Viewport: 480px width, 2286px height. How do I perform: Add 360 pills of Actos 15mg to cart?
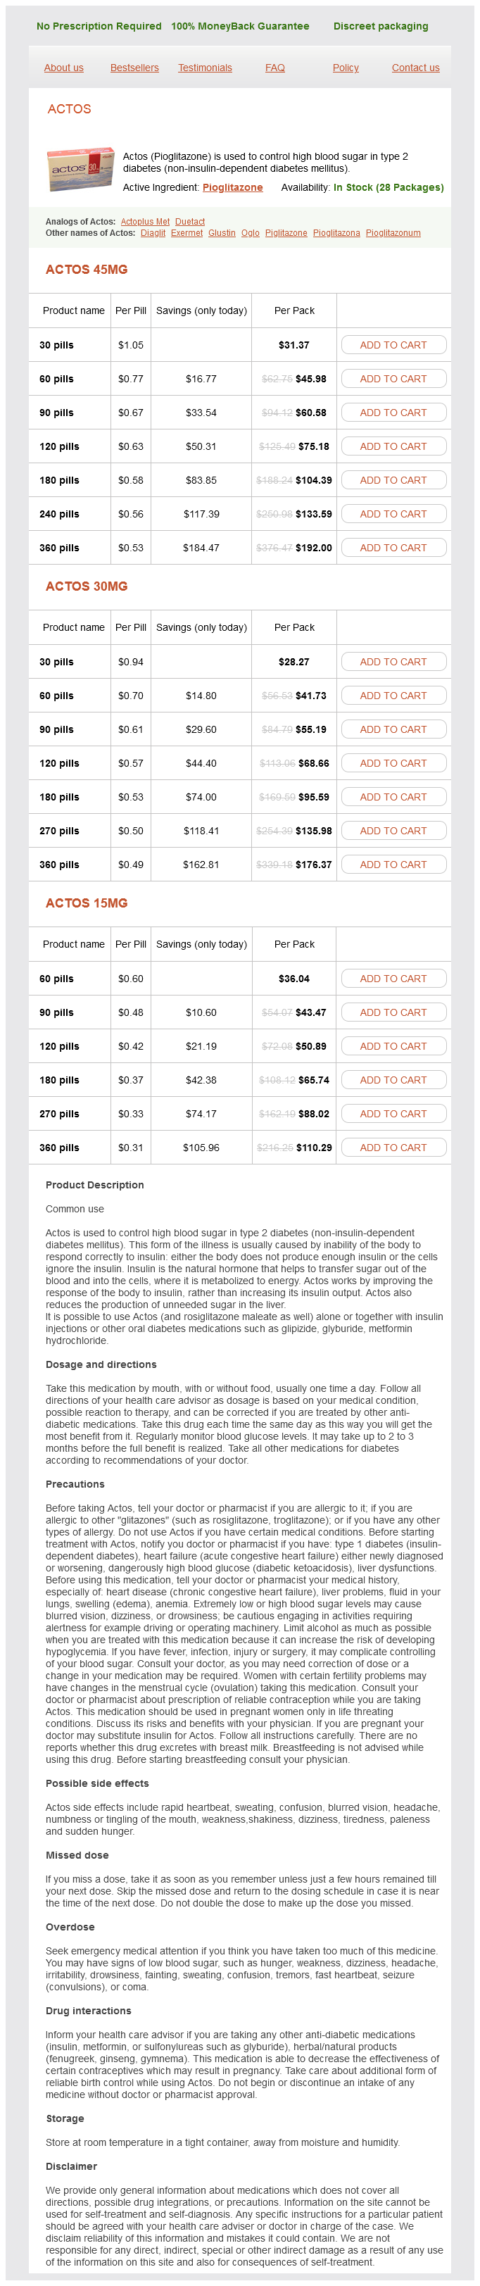click(393, 1148)
